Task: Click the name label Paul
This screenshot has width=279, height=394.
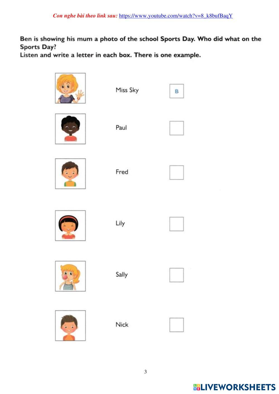Action: point(121,128)
